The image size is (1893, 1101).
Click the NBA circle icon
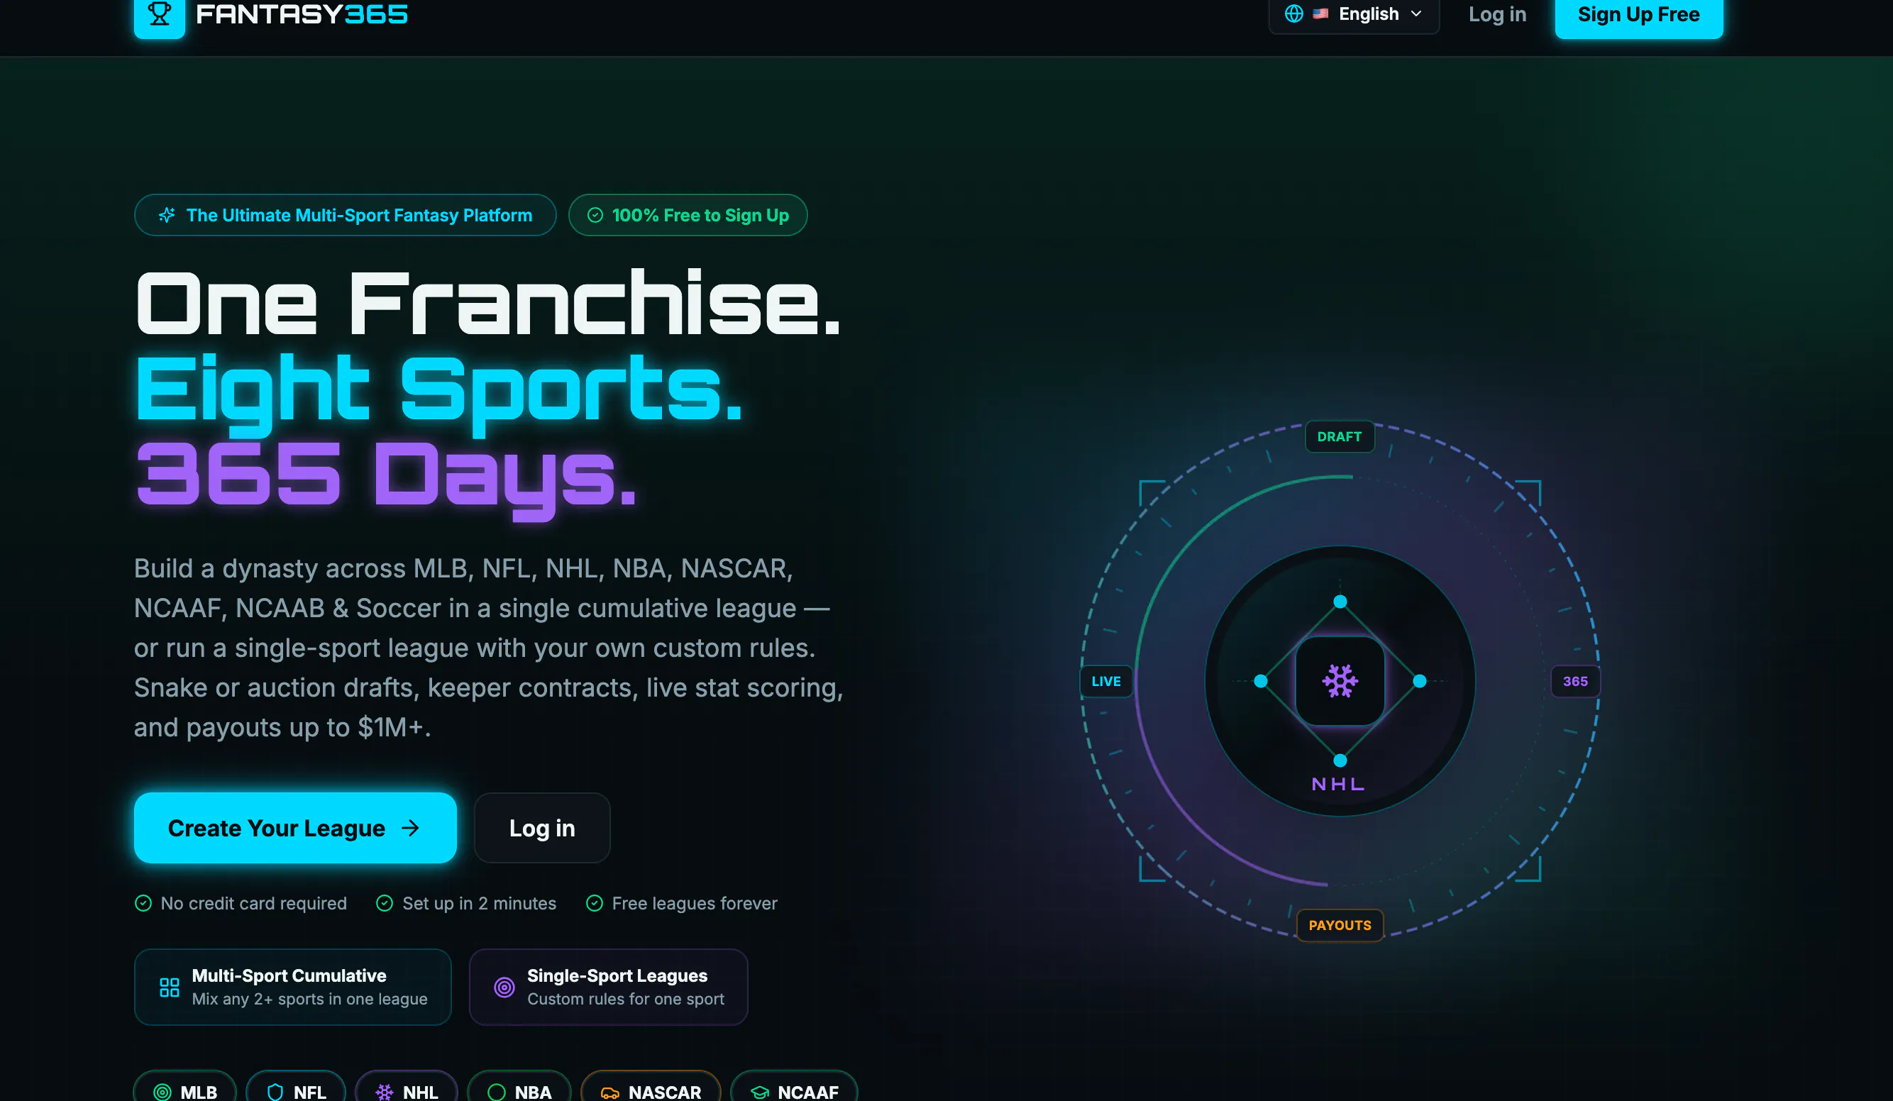point(497,1092)
